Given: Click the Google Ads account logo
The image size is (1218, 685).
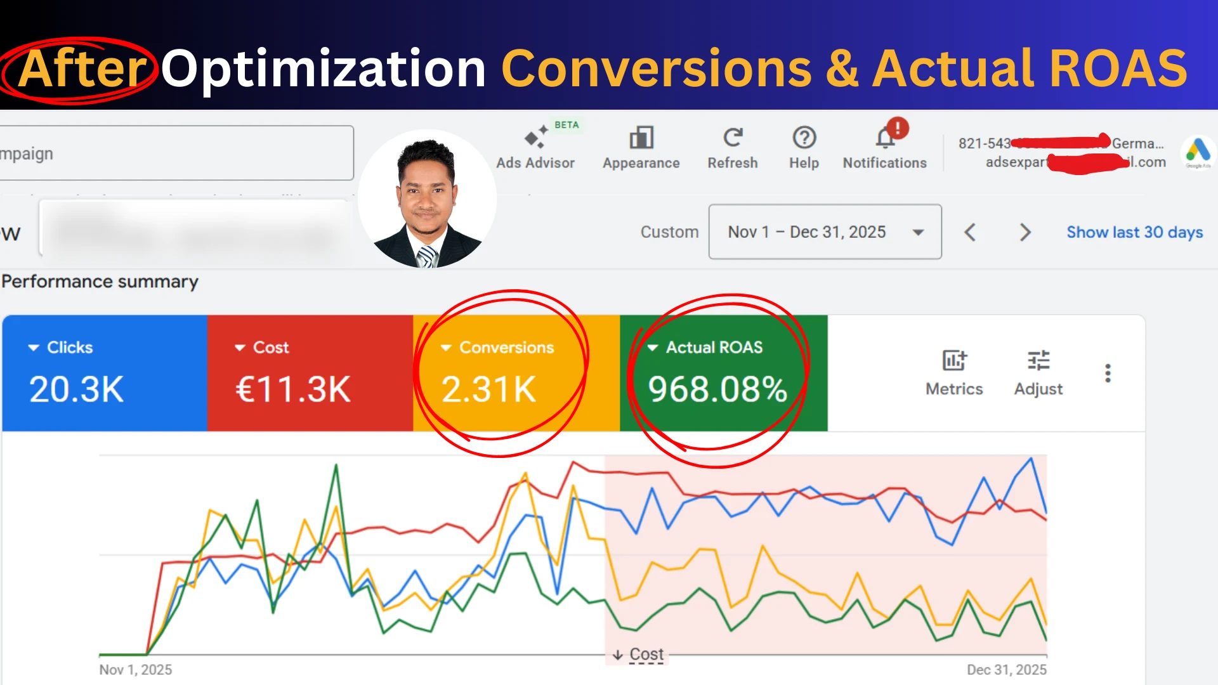Looking at the screenshot, I should click(x=1198, y=152).
